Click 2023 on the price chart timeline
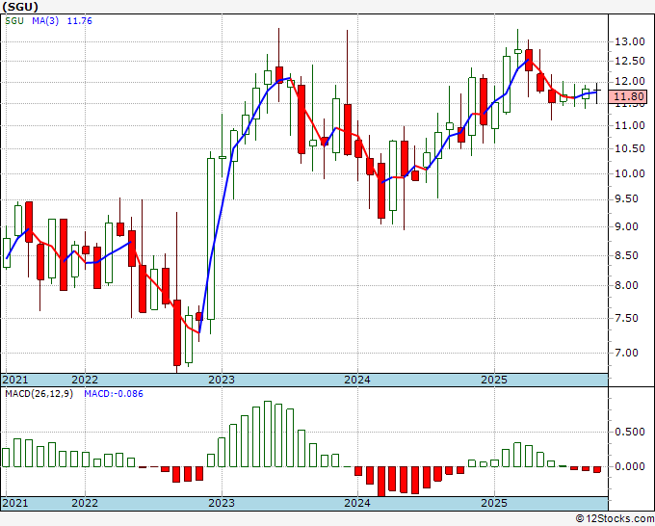 (x=222, y=380)
